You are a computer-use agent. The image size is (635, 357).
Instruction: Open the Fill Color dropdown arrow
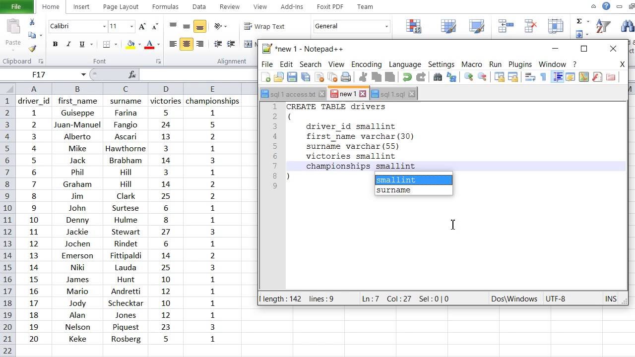click(139, 44)
